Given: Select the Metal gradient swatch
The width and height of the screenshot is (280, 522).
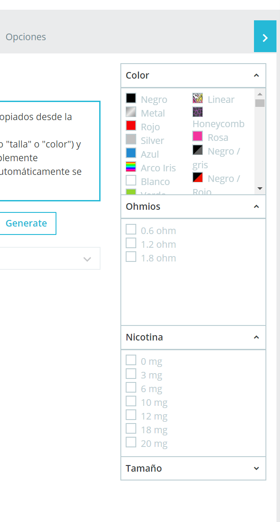Looking at the screenshot, I should tap(131, 112).
